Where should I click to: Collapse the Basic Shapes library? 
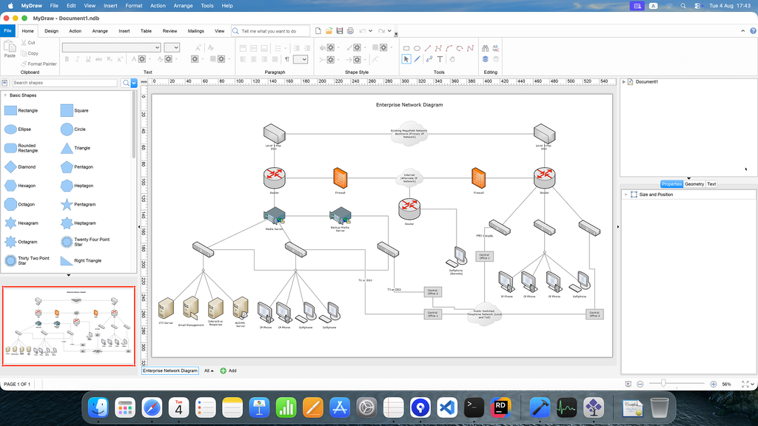pyautogui.click(x=5, y=95)
